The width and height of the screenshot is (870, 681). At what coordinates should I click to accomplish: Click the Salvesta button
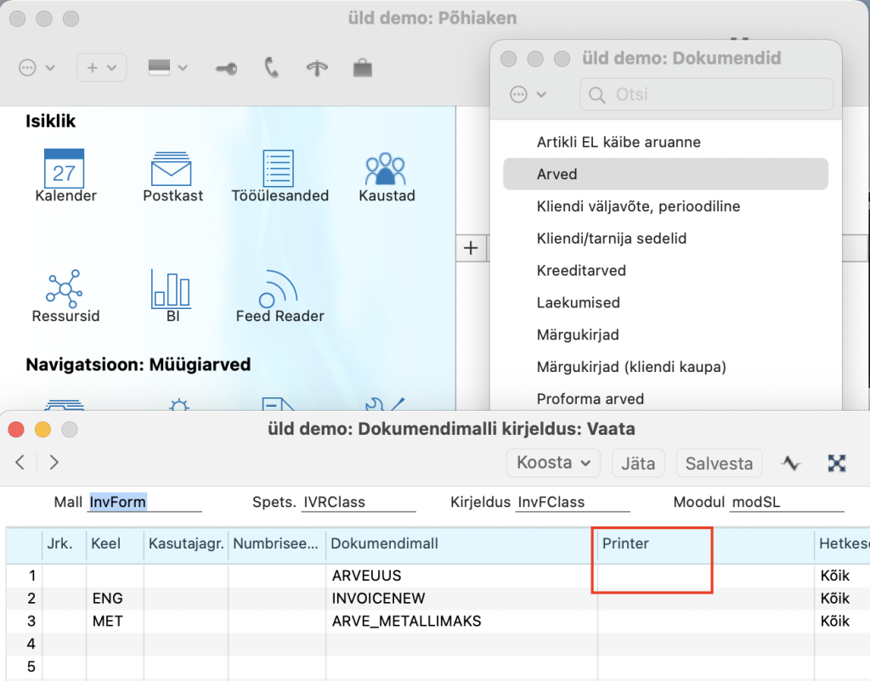click(x=719, y=464)
